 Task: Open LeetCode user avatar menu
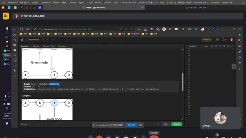coord(231,40)
